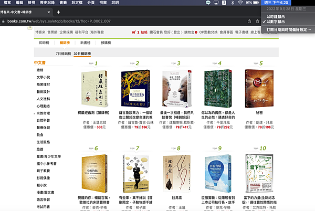Select the 7日暢銷榜 sub-tab
This screenshot has height=211, width=315.
click(64, 54)
